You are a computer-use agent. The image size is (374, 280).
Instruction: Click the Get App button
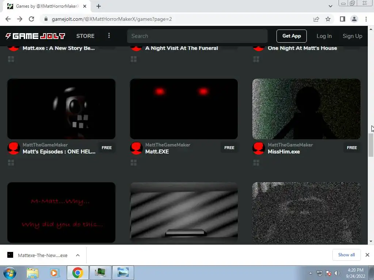(291, 36)
